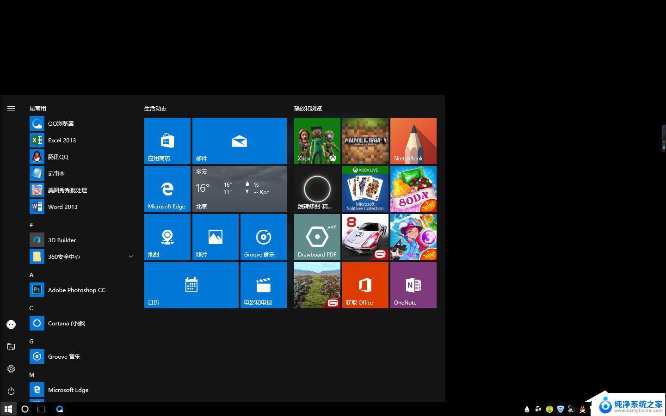Jump via the A letter header
Screen dimensions: 666x416
[x=31, y=275]
